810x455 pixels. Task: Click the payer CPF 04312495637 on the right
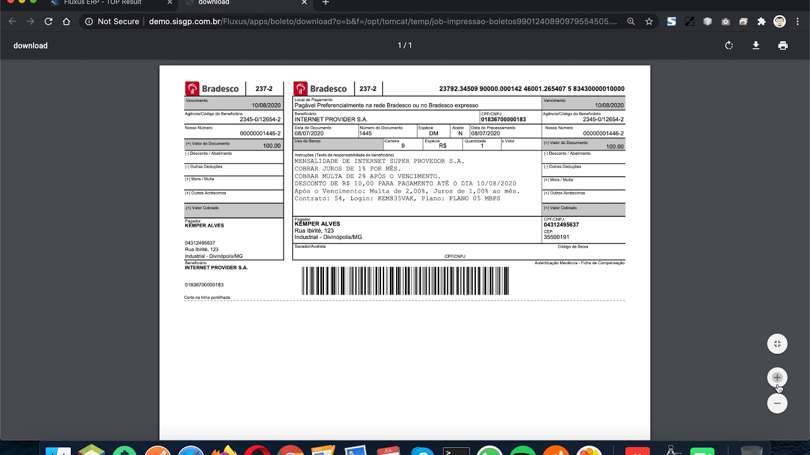561,225
